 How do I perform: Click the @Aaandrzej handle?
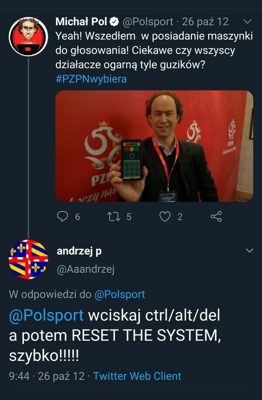86,269
